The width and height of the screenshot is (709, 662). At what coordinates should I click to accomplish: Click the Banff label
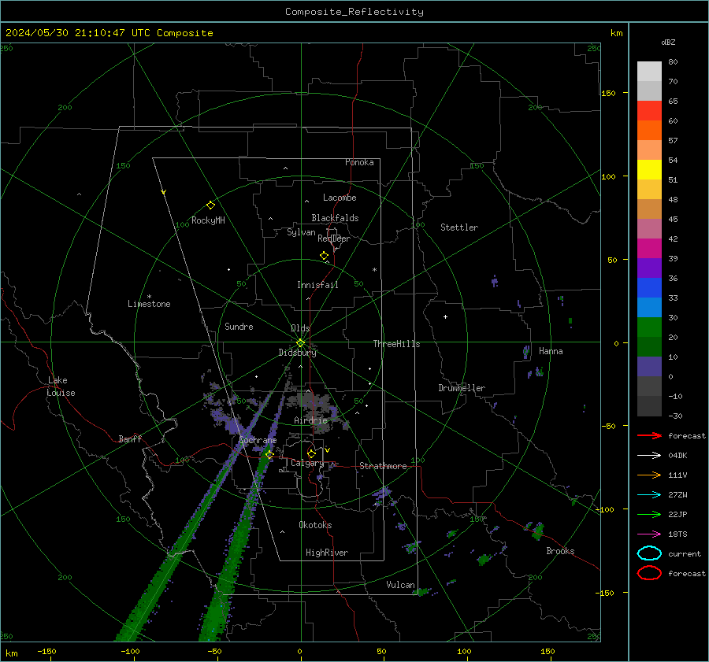click(x=130, y=438)
